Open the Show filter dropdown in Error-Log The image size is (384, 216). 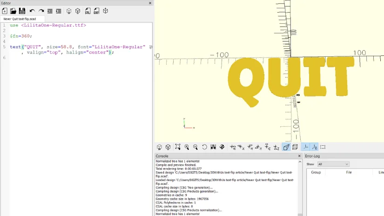(333, 164)
